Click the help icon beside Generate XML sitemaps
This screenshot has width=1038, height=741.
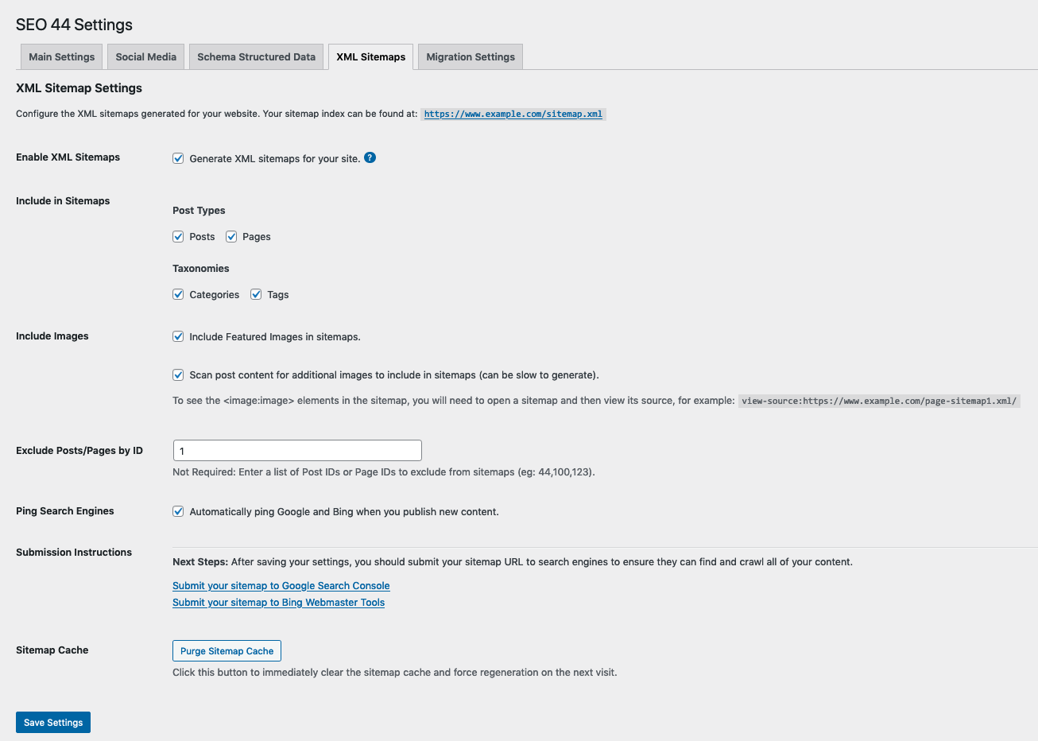tap(370, 157)
